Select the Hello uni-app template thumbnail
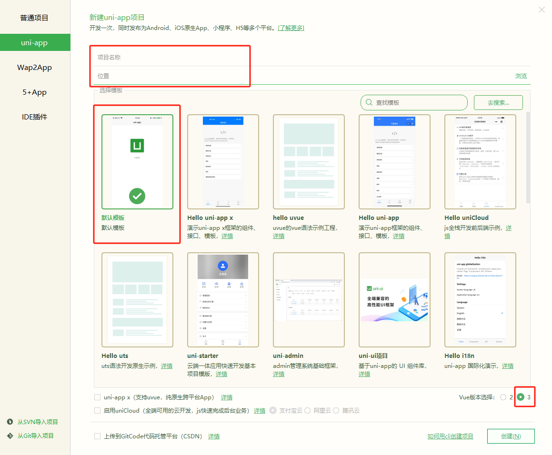The image size is (552, 455). click(394, 162)
